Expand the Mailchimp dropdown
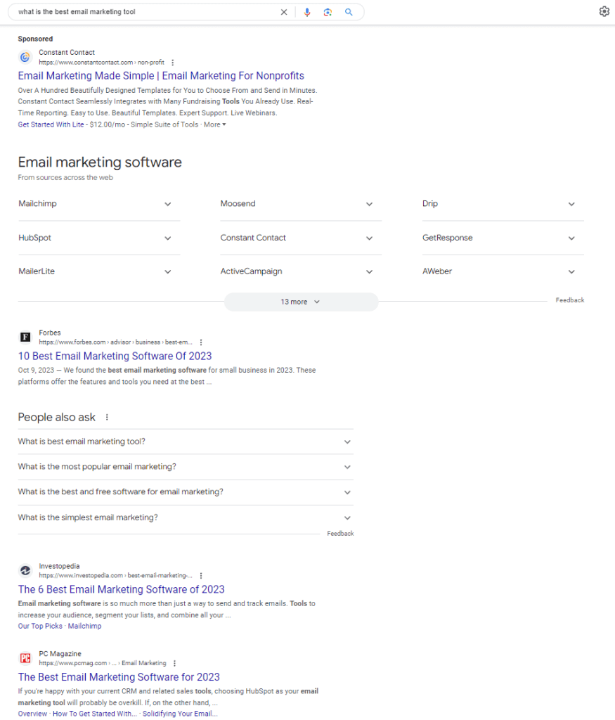Viewport: 615px width, 720px height. click(x=168, y=204)
